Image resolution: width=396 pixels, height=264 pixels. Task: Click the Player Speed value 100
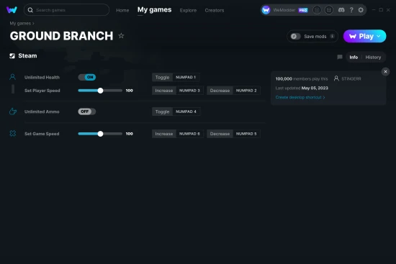tap(130, 91)
